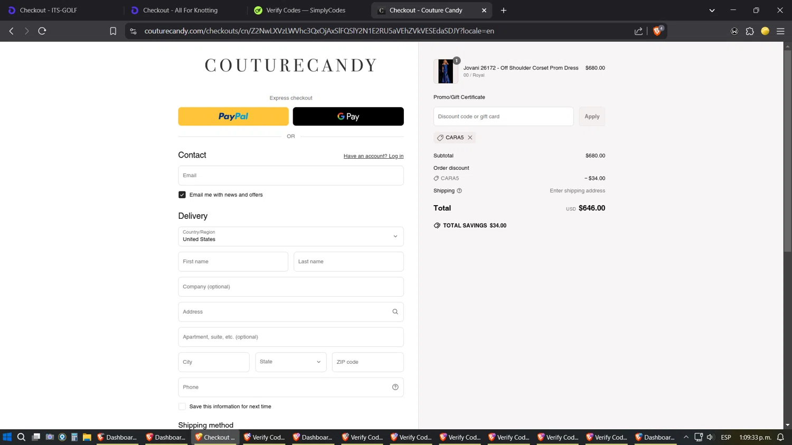
Task: Open the Checkout taskbar window button
Action: 216,437
